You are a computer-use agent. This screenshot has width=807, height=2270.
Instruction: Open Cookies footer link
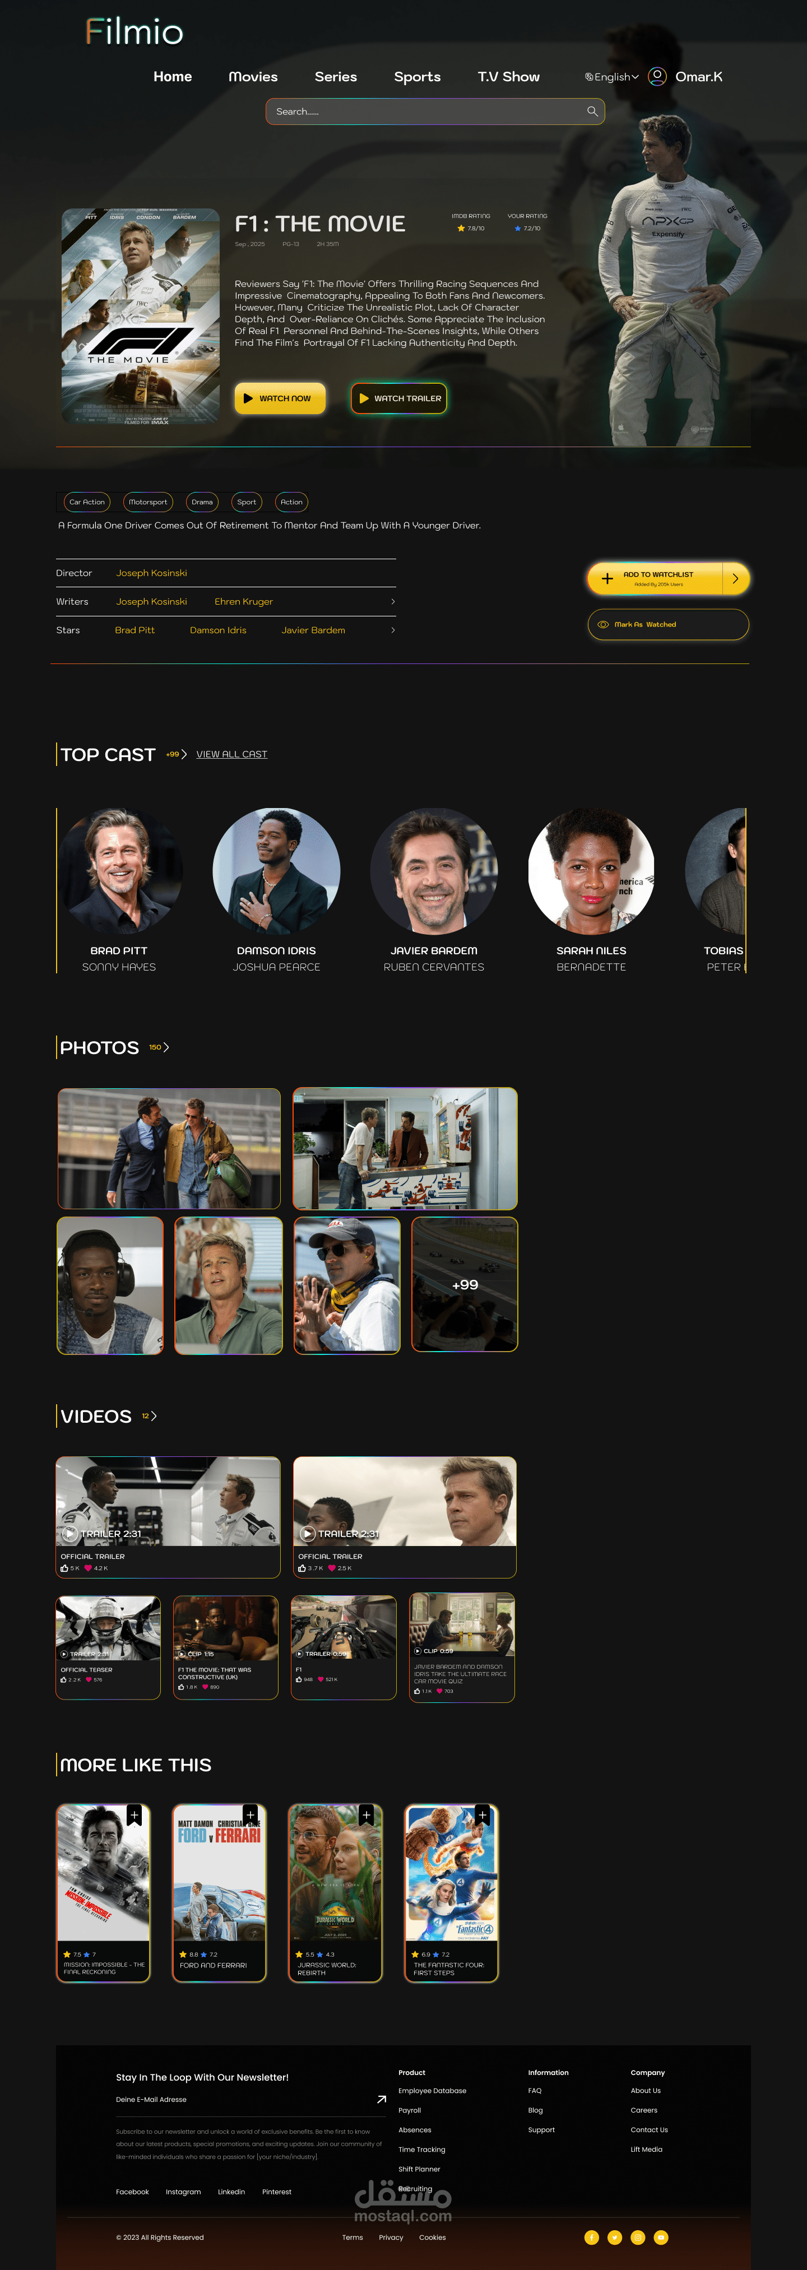[433, 2237]
